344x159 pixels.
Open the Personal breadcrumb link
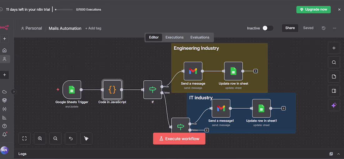point(32,28)
